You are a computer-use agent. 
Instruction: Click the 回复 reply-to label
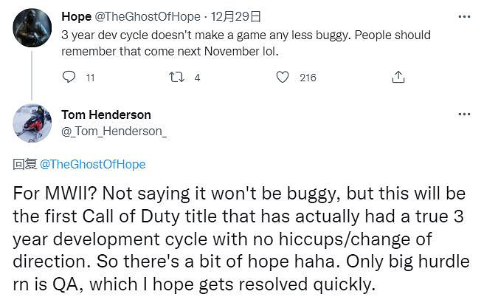point(24,164)
